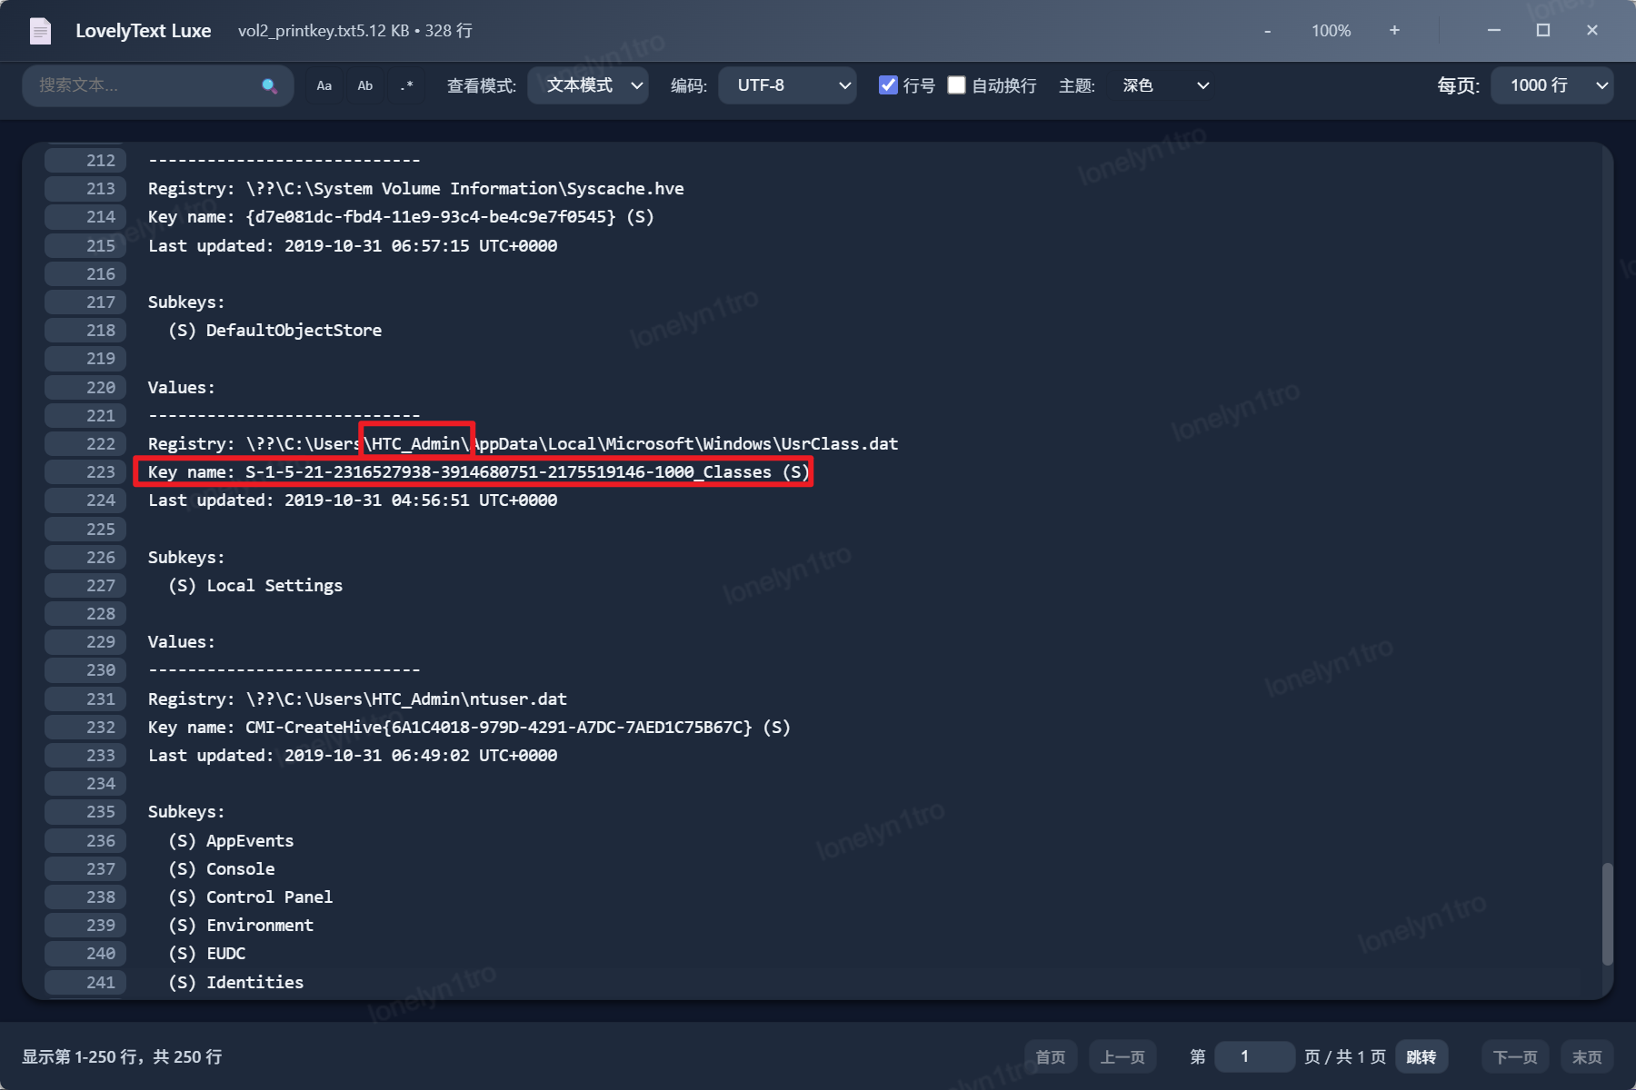The width and height of the screenshot is (1636, 1090).
Task: Enable the 自动换行 word wrap checkbox
Action: coord(956,85)
